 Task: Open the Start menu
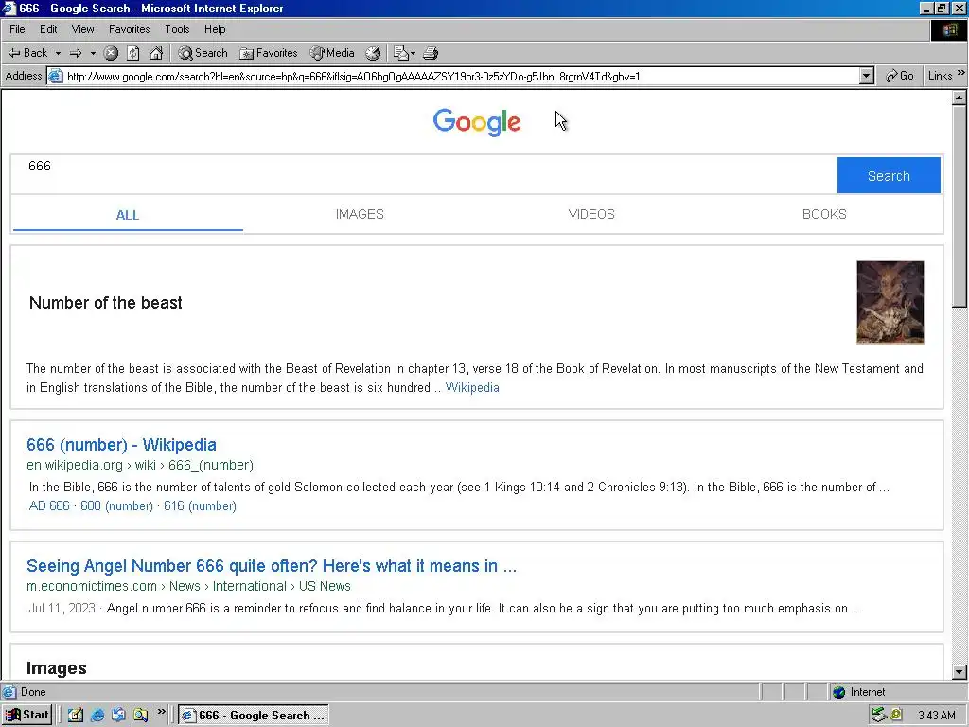(26, 715)
